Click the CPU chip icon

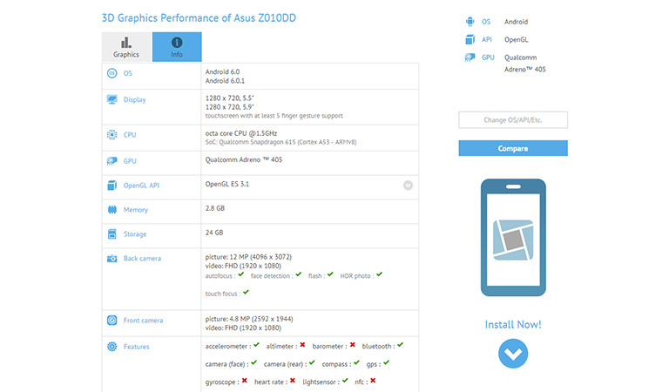[111, 135]
